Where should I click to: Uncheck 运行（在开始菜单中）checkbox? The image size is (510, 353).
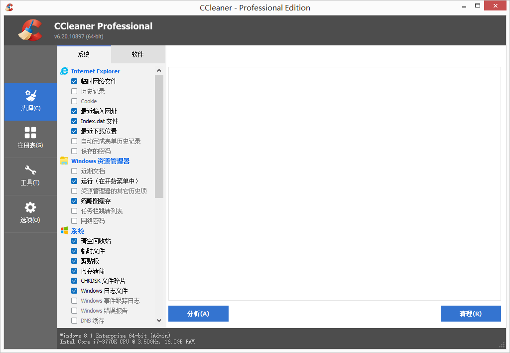[74, 180]
